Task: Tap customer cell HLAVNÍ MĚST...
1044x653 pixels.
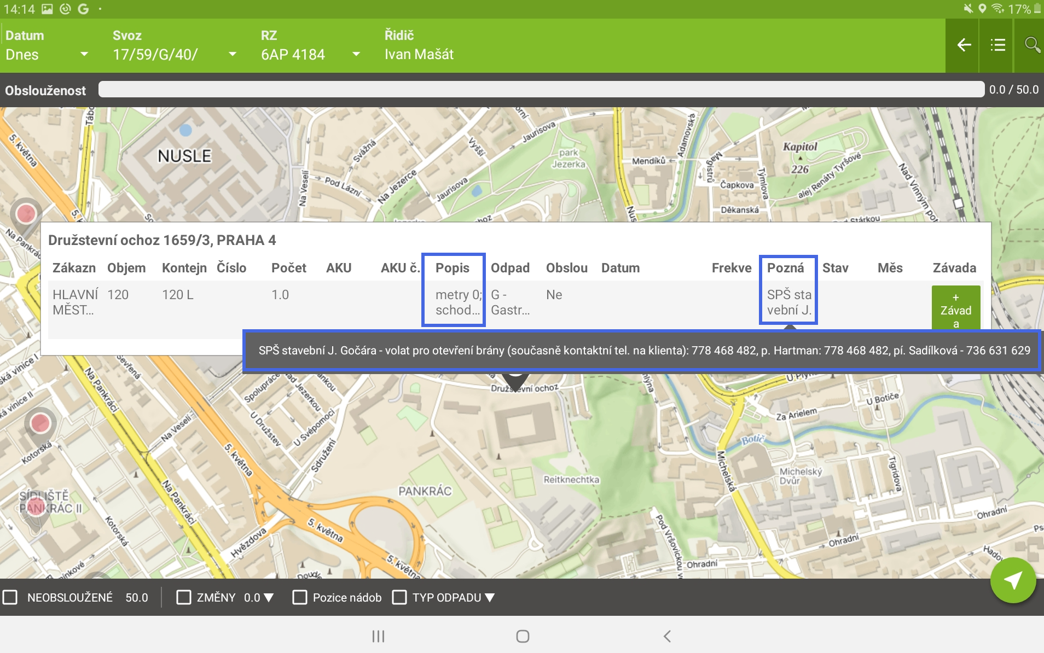Action: (x=76, y=302)
